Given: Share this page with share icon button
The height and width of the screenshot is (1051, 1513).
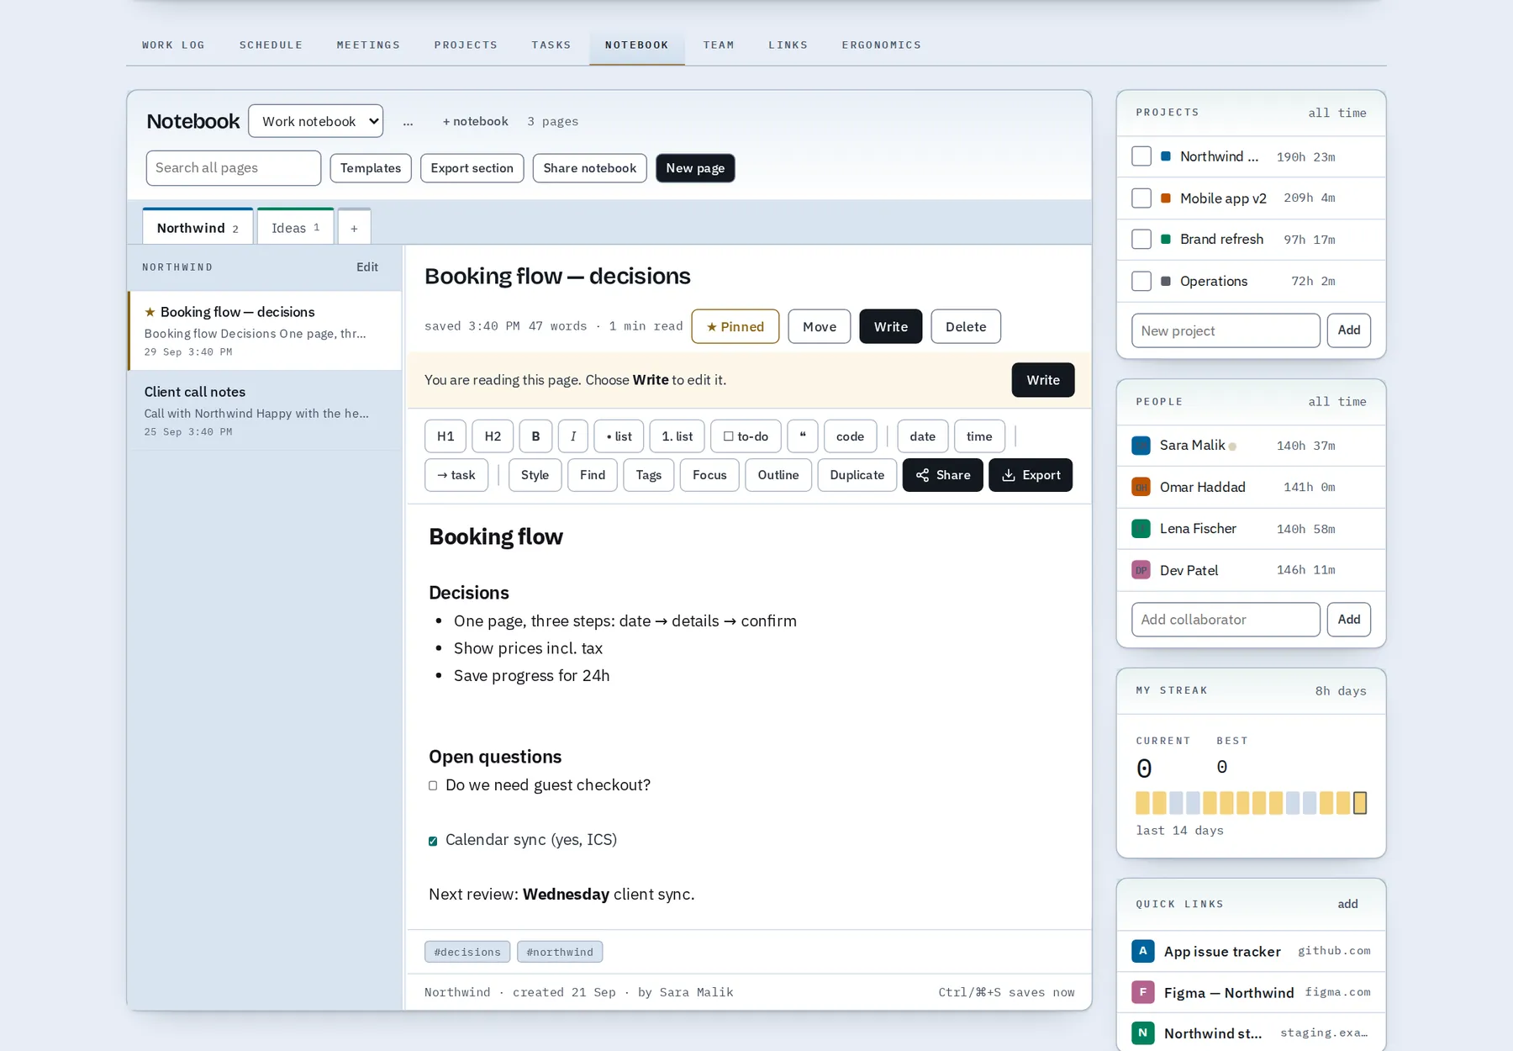Looking at the screenshot, I should tap(942, 475).
